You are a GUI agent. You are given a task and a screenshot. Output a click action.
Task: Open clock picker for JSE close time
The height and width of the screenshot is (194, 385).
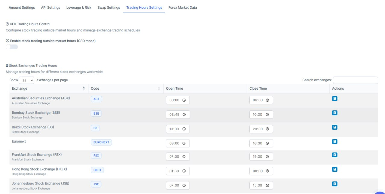coord(267,186)
